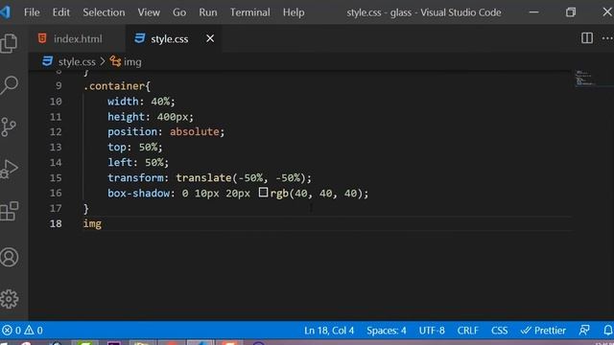Open the editor More Actions ellipsis
Viewport: 614px width, 345px height.
607,38
